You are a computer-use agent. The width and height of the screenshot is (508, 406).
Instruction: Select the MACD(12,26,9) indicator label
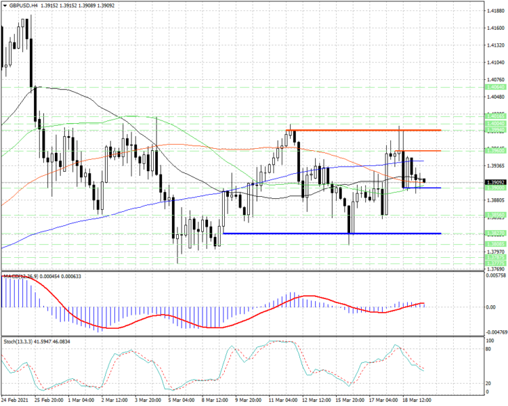tap(21, 276)
